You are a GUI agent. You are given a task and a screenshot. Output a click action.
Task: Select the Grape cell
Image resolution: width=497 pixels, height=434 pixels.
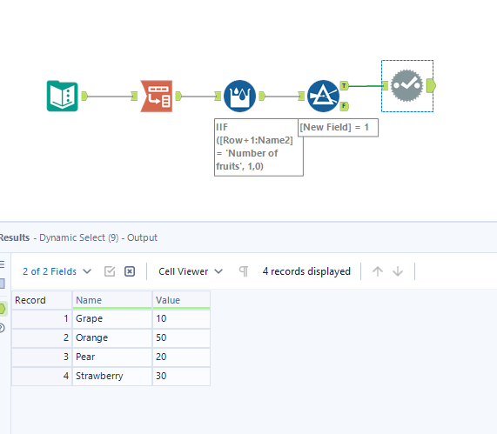[x=112, y=318]
